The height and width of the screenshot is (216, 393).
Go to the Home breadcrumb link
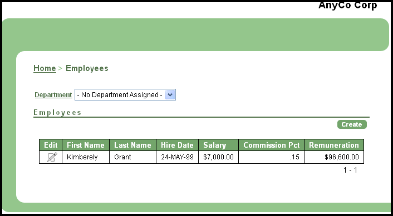tap(45, 68)
